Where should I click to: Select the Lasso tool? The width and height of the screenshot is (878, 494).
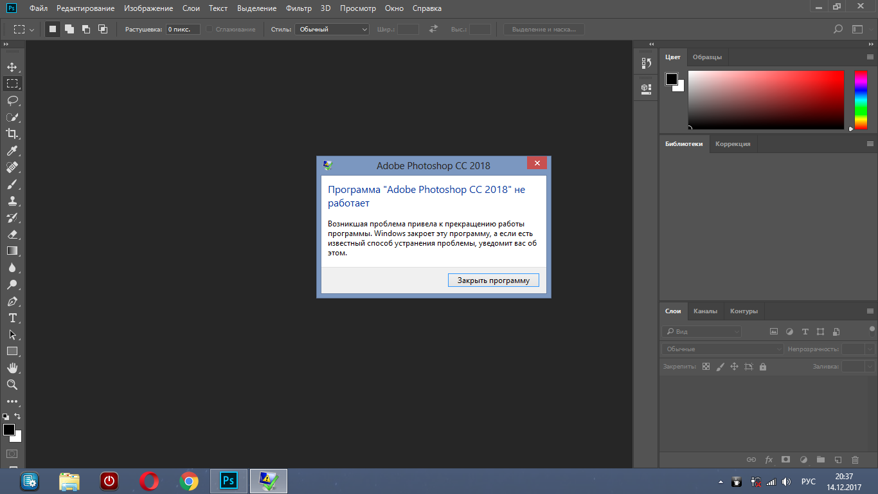(x=12, y=100)
